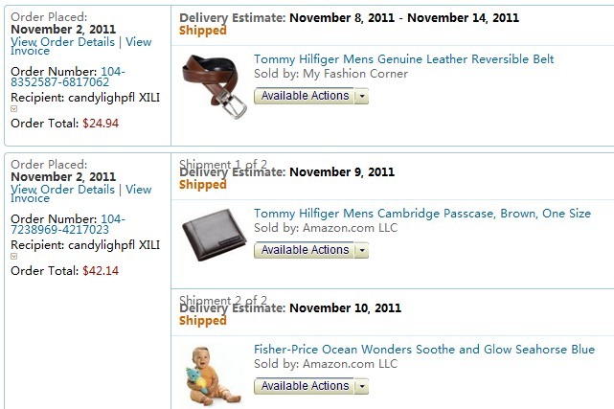Expand recipient details icon for the $24.94 order
614x409 pixels.
[13, 108]
